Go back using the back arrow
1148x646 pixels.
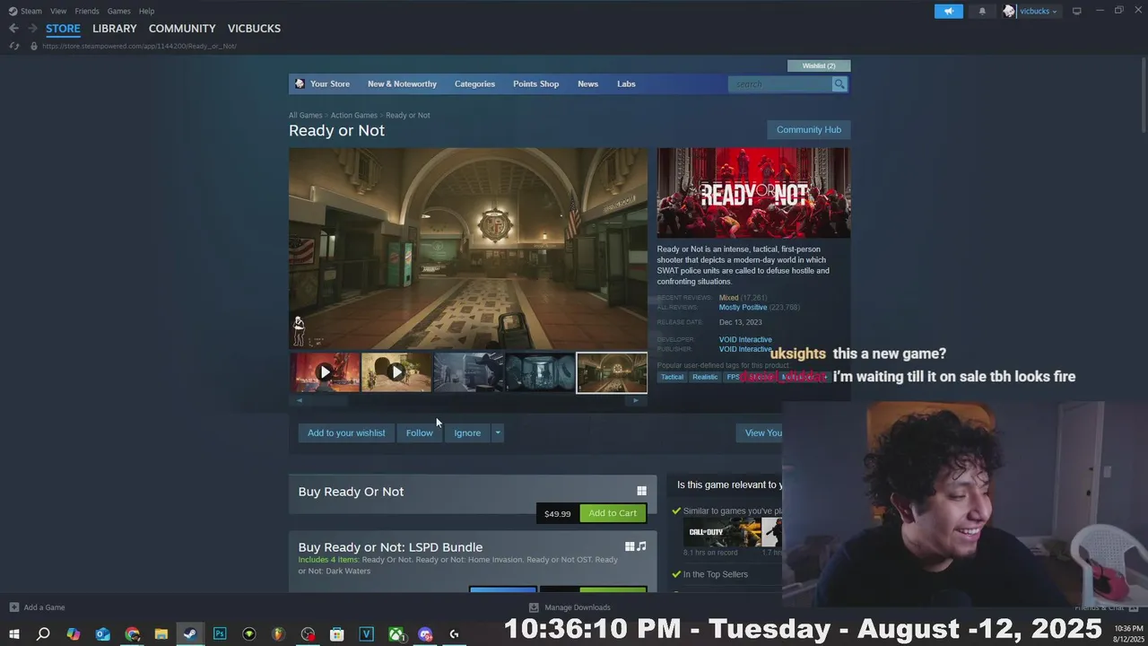13,29
